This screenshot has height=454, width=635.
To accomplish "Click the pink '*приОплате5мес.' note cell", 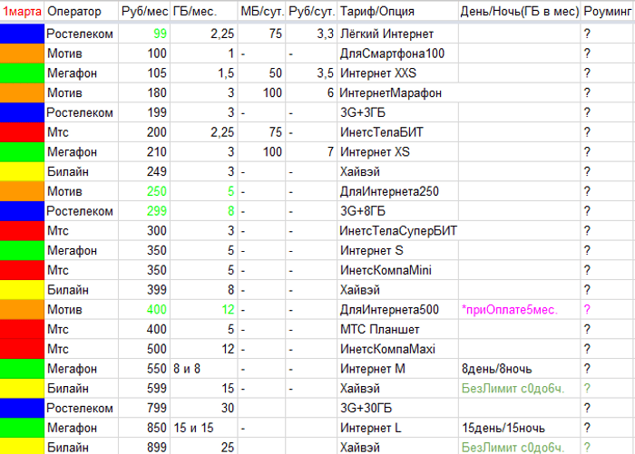I will click(x=508, y=310).
